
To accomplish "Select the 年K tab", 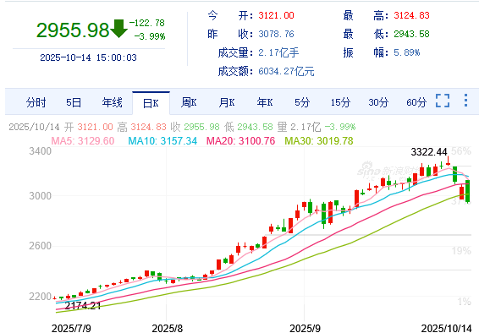I will pyautogui.click(x=265, y=102).
